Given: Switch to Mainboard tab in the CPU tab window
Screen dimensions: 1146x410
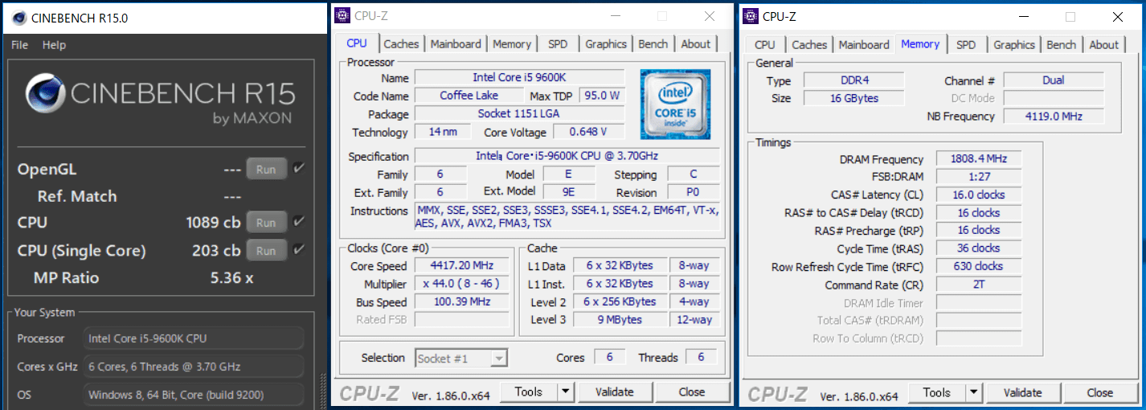Looking at the screenshot, I should (456, 44).
